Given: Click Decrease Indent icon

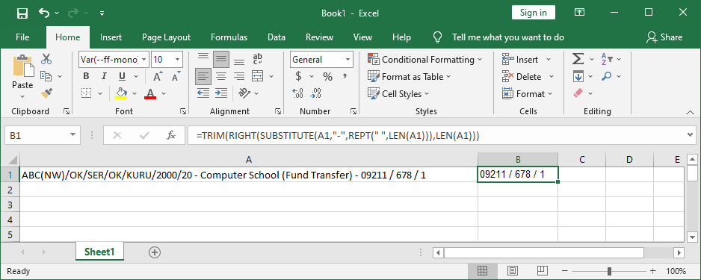Looking at the screenshot, I should [x=203, y=93].
